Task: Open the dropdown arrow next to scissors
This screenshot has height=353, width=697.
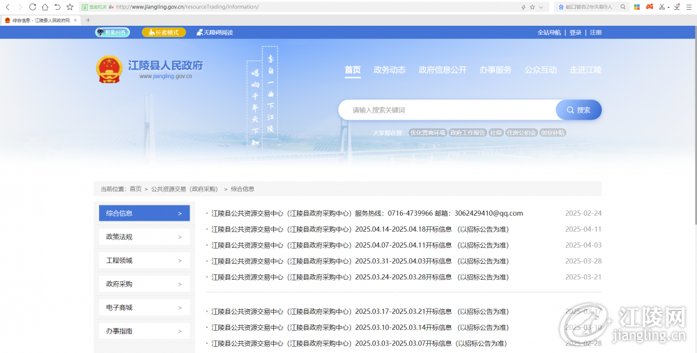Action: coord(668,8)
